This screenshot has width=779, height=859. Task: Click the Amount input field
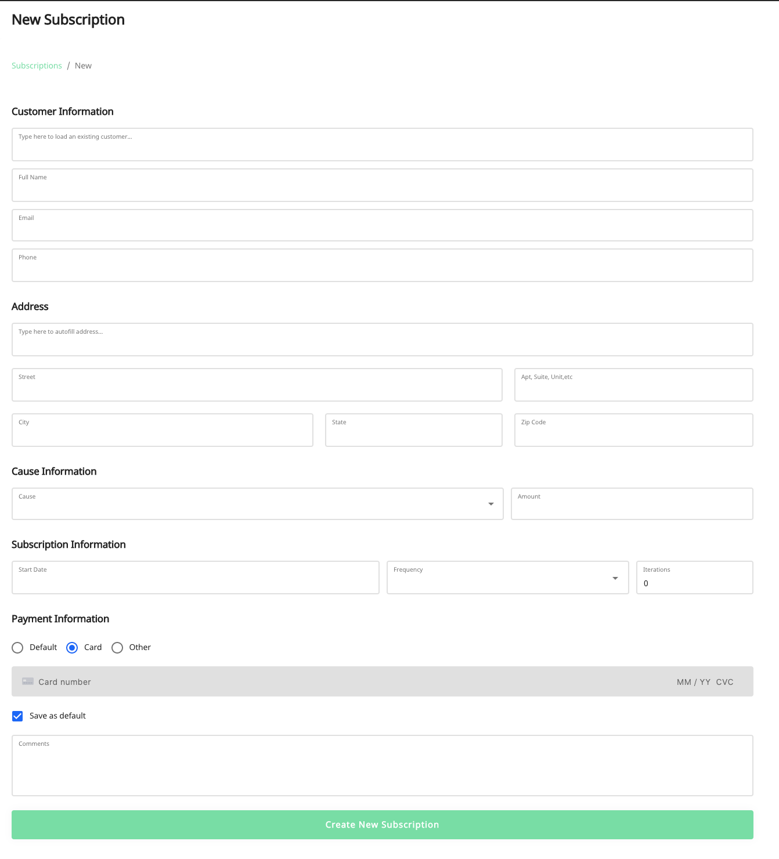point(632,504)
